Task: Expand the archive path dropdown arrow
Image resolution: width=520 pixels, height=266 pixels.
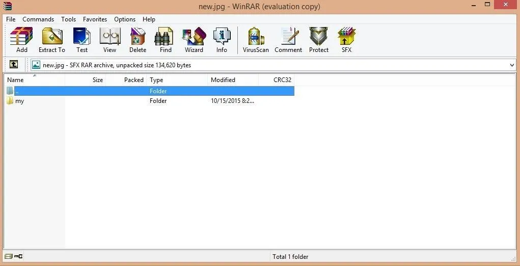Action: [x=512, y=65]
